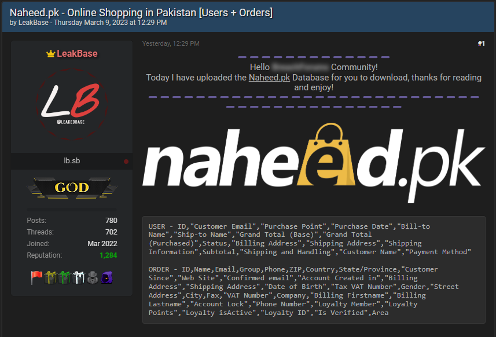
Task: Click the GOD rank badge
Action: click(x=72, y=188)
